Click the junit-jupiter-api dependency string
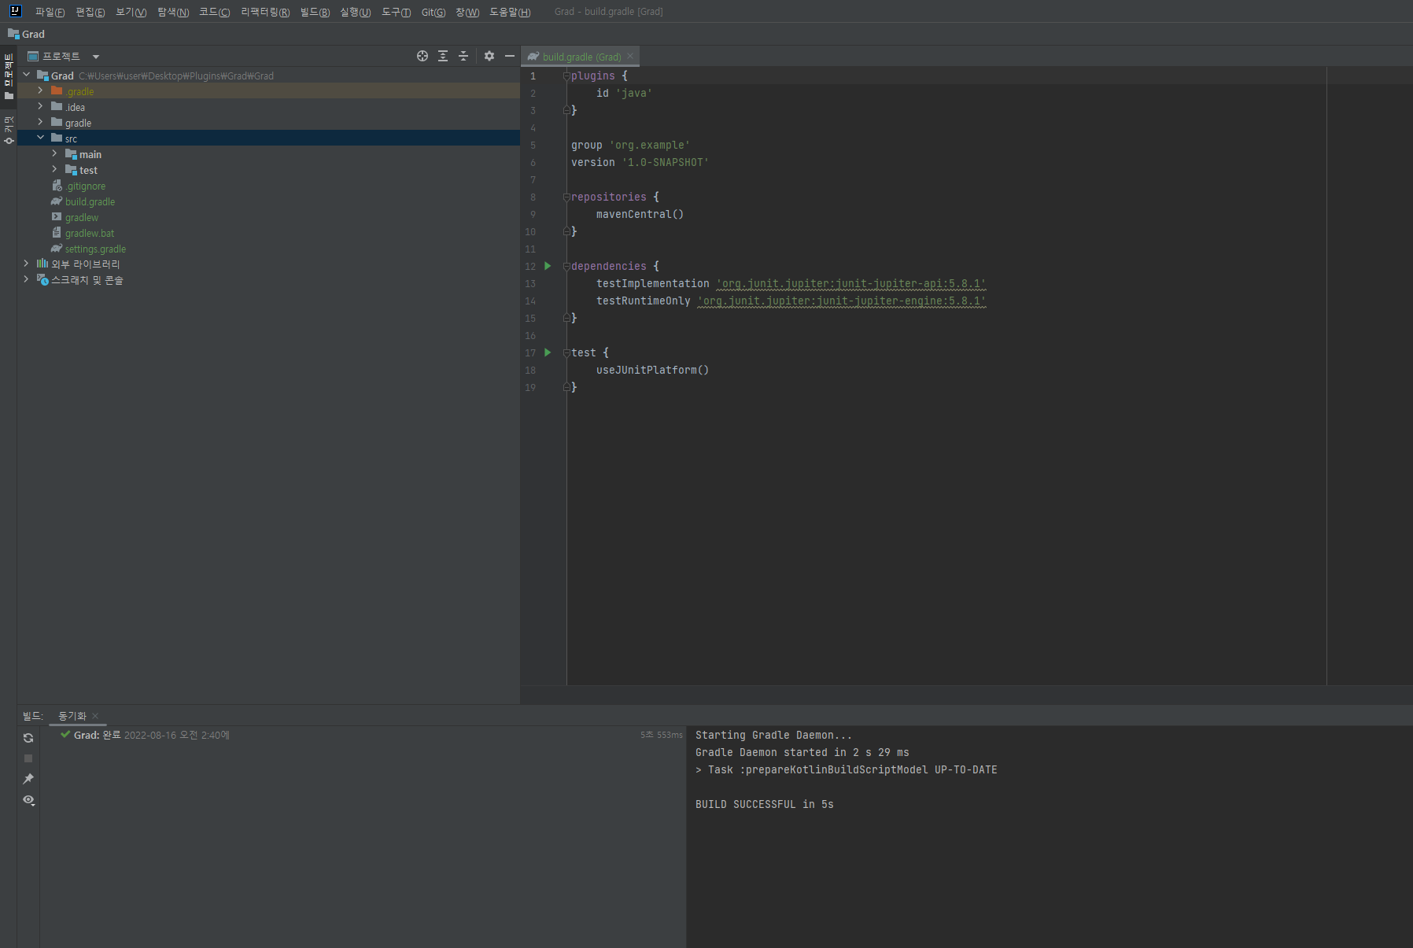The image size is (1413, 948). click(850, 283)
